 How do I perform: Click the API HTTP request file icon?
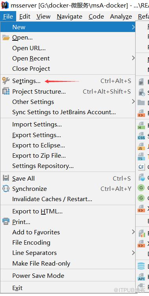[x=141, y=277]
